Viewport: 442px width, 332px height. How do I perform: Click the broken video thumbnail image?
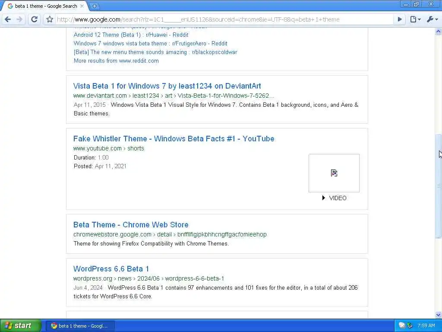coord(334,173)
